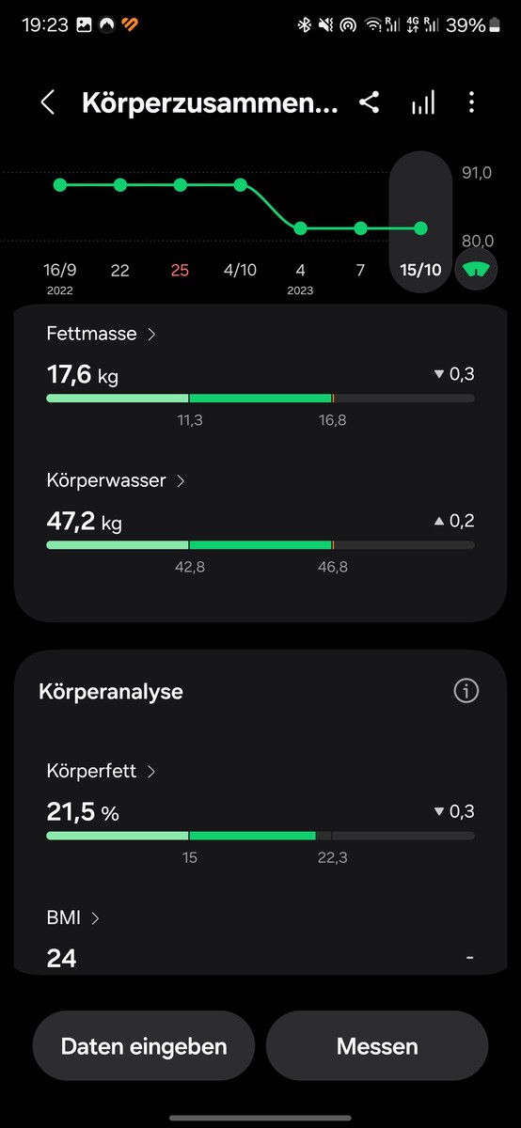This screenshot has height=1128, width=521.
Task: Open Körperanalyse info icon
Action: [466, 691]
